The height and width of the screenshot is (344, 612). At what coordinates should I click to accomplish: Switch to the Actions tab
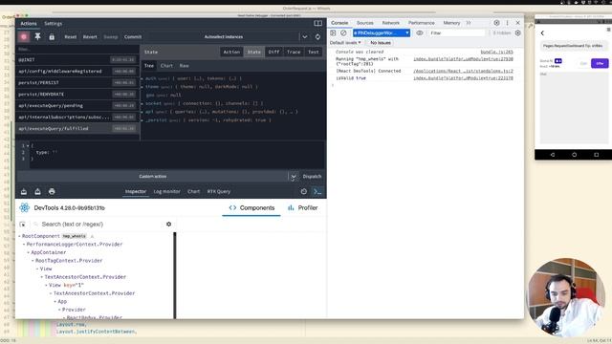pyautogui.click(x=29, y=23)
